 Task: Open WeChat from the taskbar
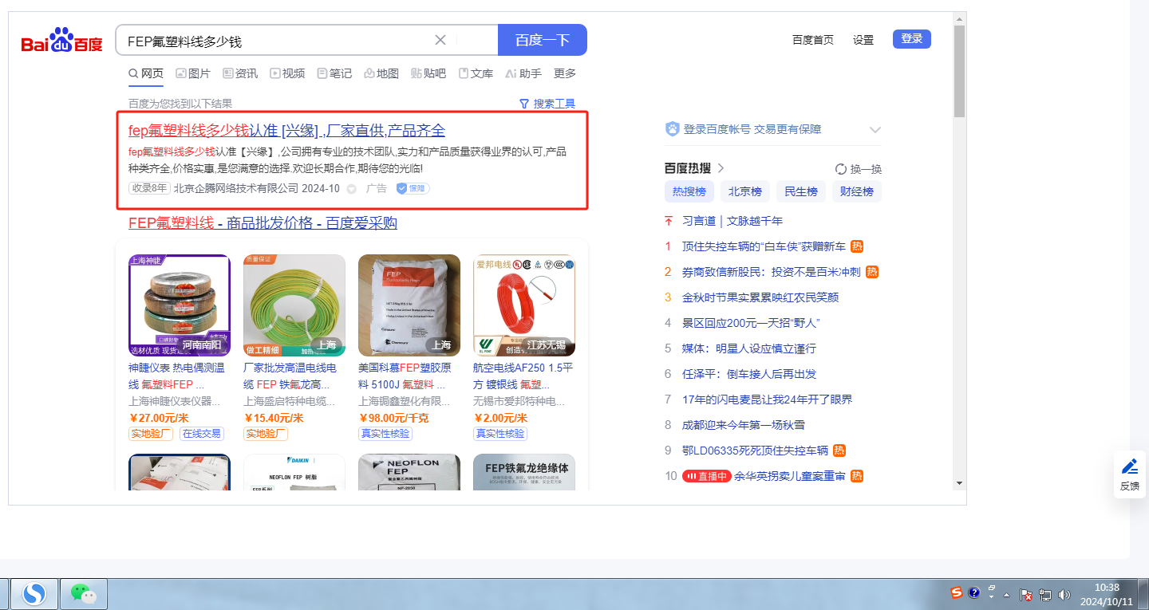(84, 593)
